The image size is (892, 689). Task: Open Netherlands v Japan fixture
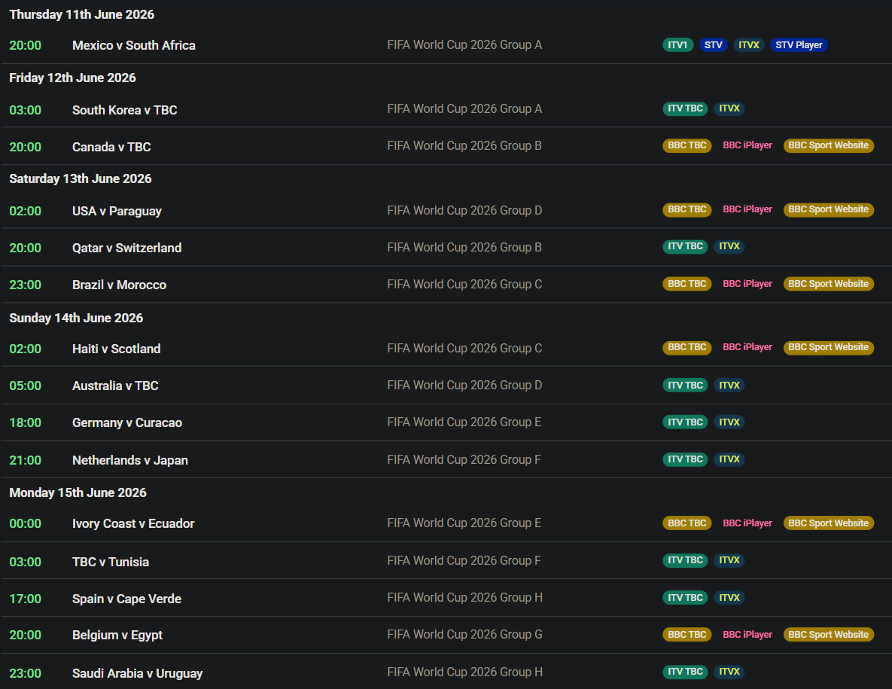[130, 460]
